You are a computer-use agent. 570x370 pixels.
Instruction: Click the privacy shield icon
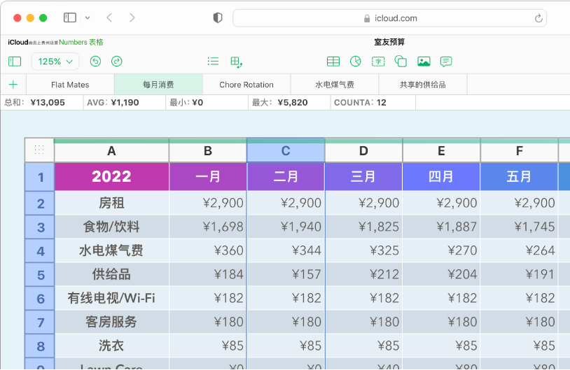[217, 17]
